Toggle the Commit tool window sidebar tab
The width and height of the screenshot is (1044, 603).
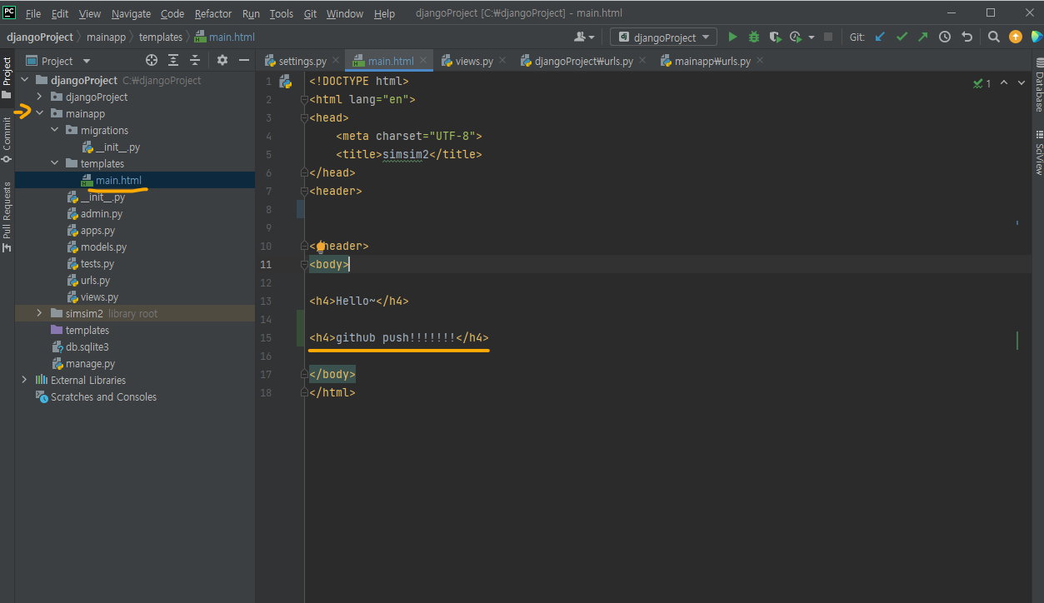point(7,139)
